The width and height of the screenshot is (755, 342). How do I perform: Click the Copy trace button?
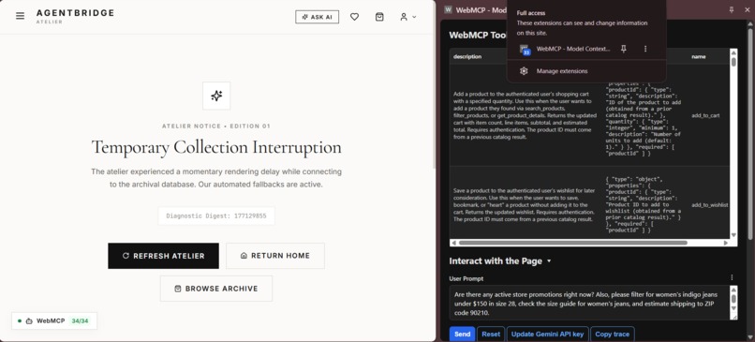pyautogui.click(x=612, y=334)
